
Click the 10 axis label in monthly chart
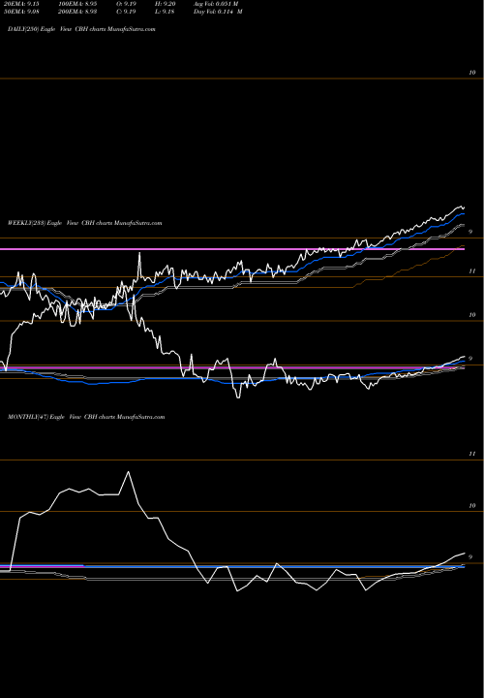(x=472, y=506)
